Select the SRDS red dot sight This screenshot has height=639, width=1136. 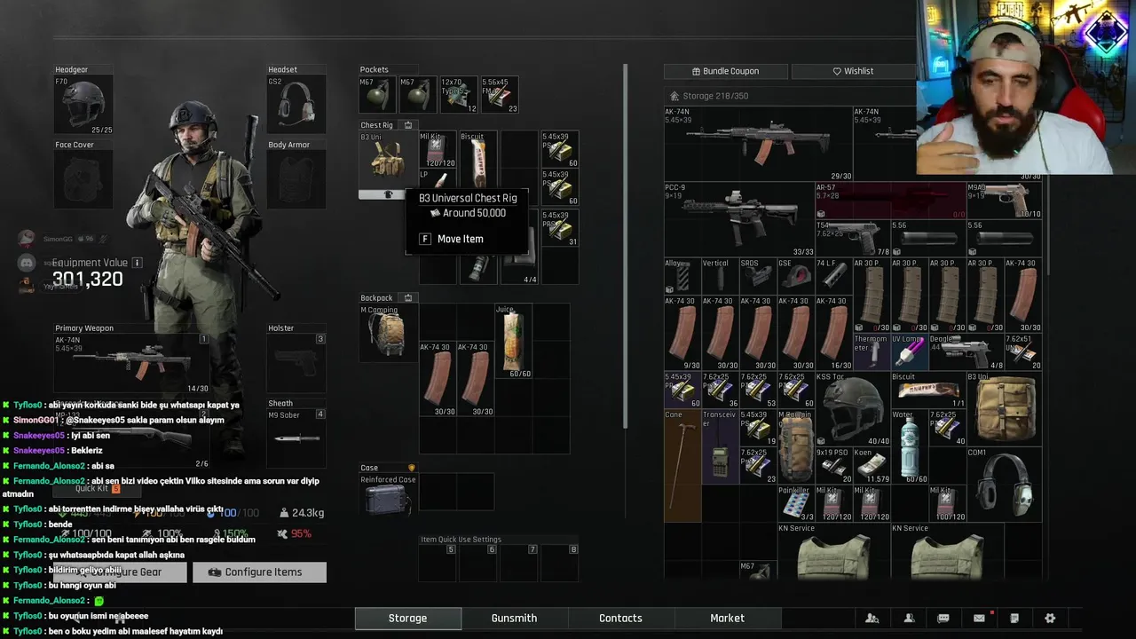click(758, 276)
